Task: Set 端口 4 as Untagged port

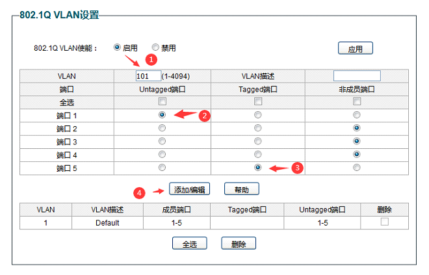Action: (x=162, y=154)
